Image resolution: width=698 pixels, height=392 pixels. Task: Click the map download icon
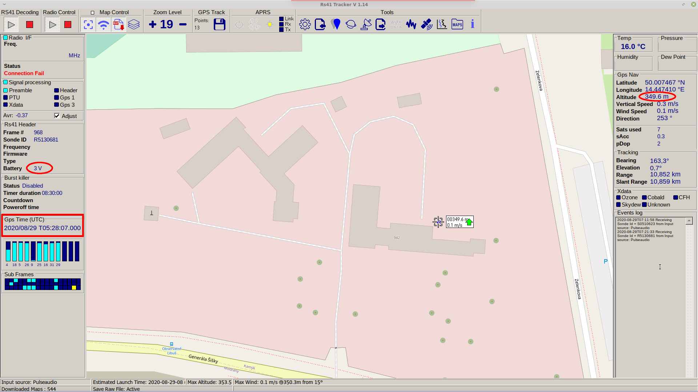click(119, 25)
